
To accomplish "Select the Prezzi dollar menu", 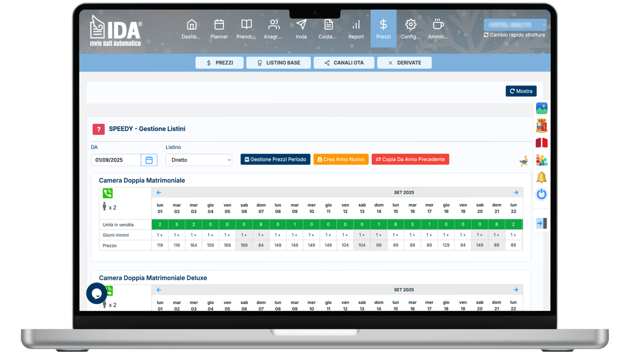I will 383,29.
